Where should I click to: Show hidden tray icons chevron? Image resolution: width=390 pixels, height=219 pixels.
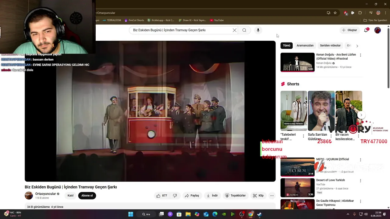point(348,214)
